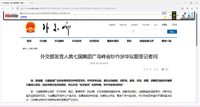The width and height of the screenshot is (200, 107).
Task: Open Wayback Machine help icon
Action: pos(189,13)
